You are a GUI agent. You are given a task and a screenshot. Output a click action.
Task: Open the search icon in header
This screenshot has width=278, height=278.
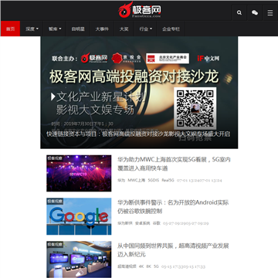pyautogui.click(x=239, y=12)
